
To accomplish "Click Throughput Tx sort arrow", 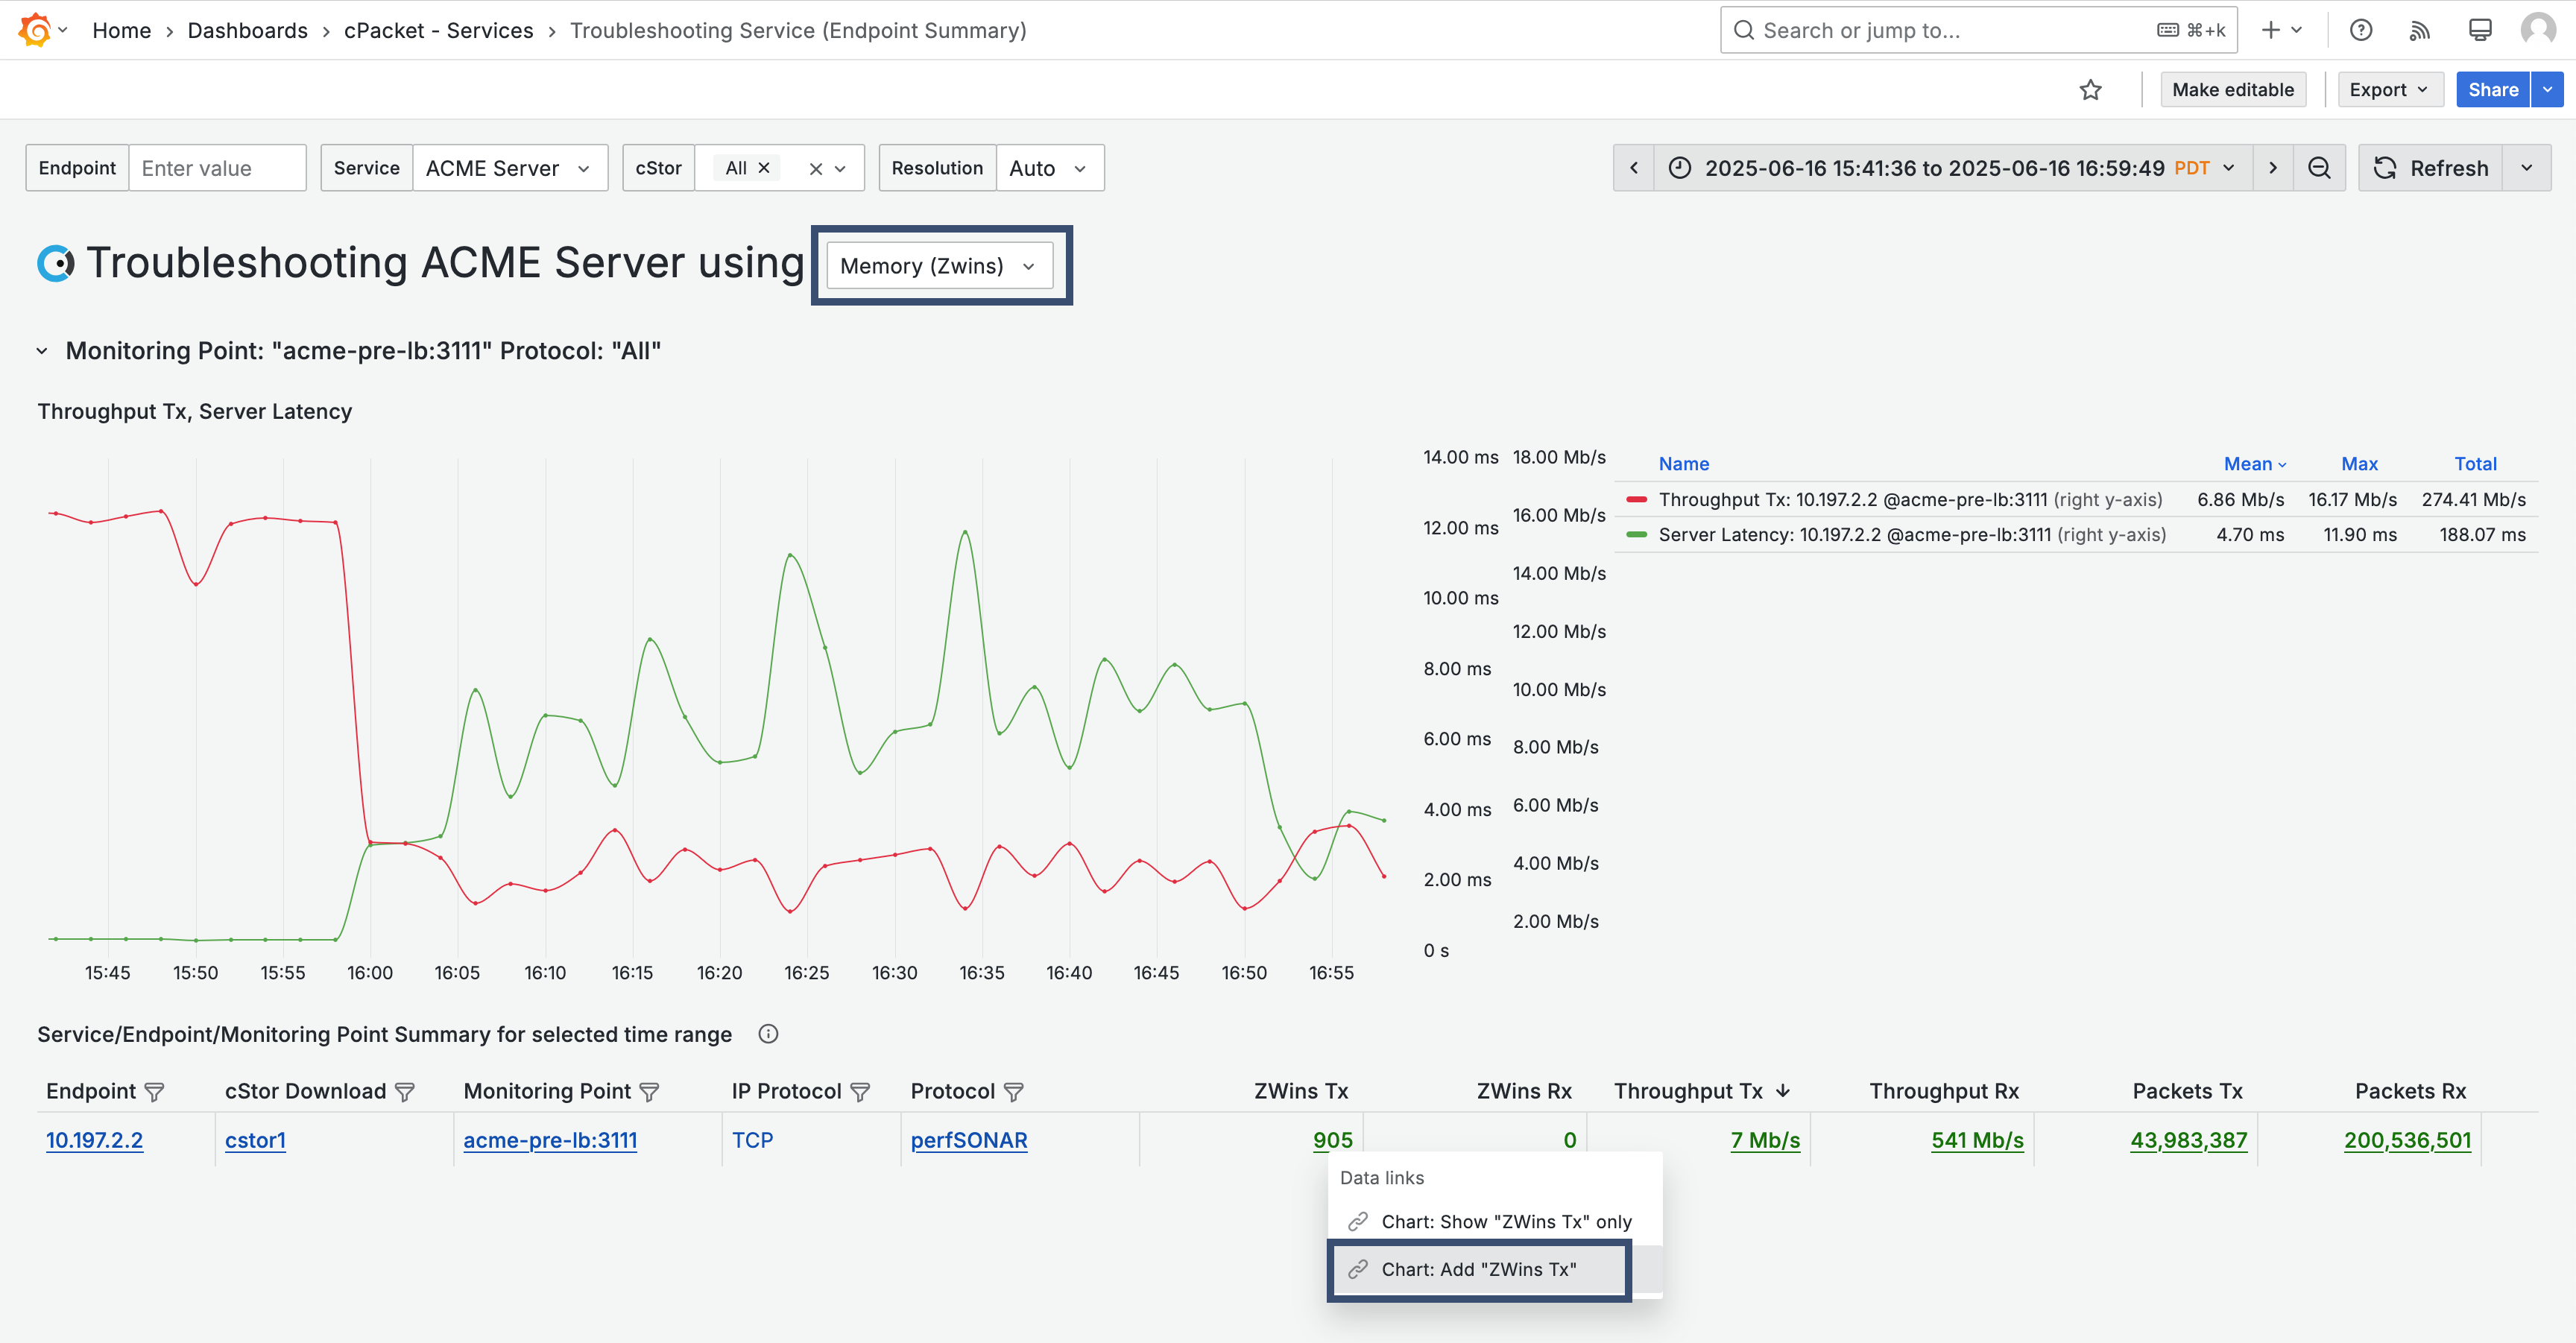I will tap(1783, 1091).
